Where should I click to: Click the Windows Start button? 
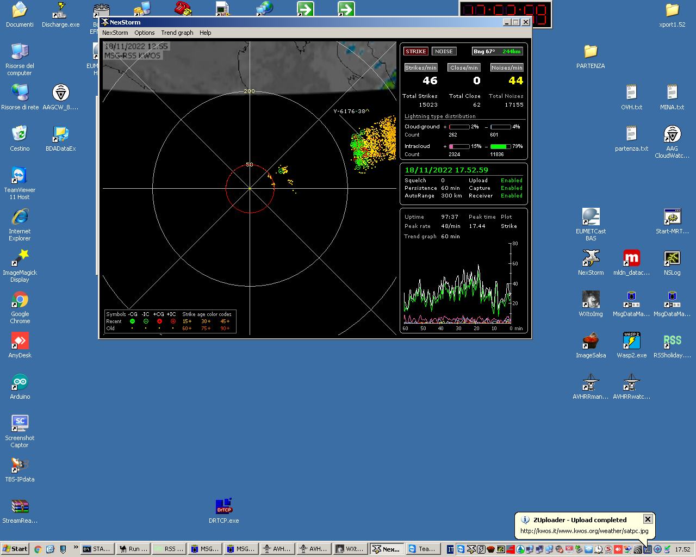click(x=15, y=549)
